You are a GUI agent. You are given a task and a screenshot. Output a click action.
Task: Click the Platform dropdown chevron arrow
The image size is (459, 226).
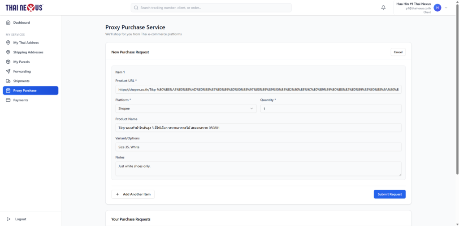[x=251, y=109]
